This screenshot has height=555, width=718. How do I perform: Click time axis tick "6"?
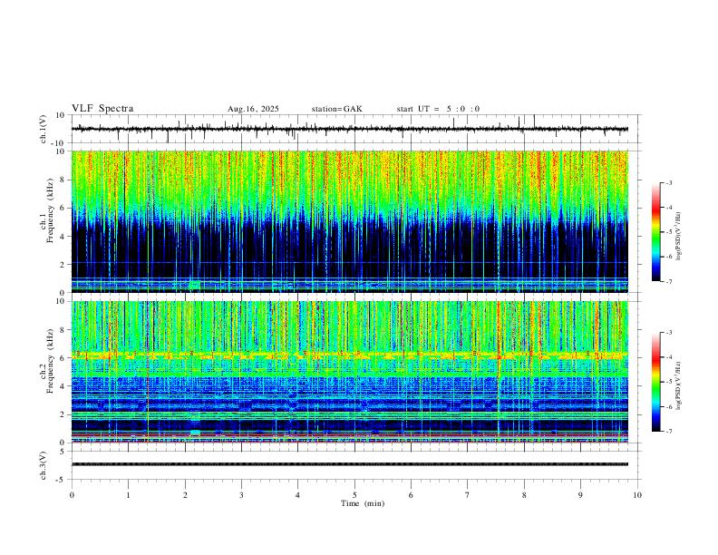tap(412, 495)
